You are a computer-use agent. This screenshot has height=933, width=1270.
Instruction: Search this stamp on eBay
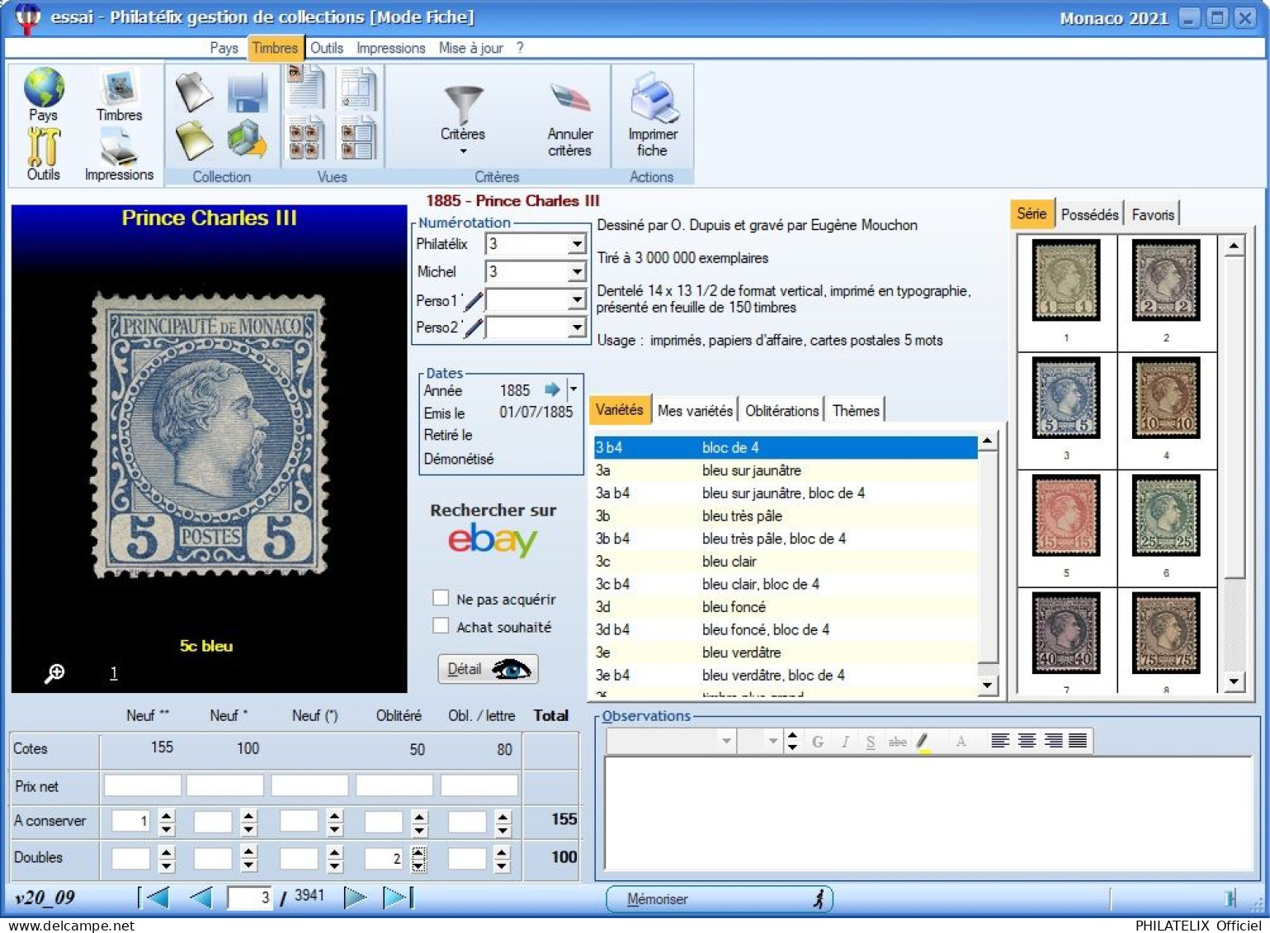coord(493,540)
